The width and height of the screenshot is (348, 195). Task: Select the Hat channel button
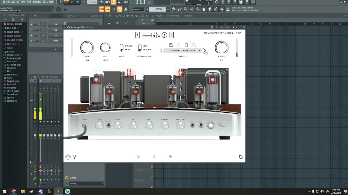tap(55, 35)
